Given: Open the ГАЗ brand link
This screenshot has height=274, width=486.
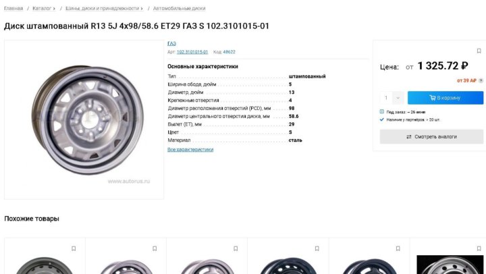Looking at the screenshot, I should 171,43.
